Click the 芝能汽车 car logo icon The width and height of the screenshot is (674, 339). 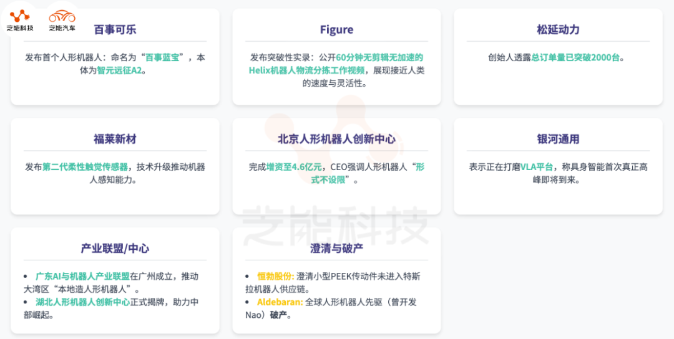62,16
